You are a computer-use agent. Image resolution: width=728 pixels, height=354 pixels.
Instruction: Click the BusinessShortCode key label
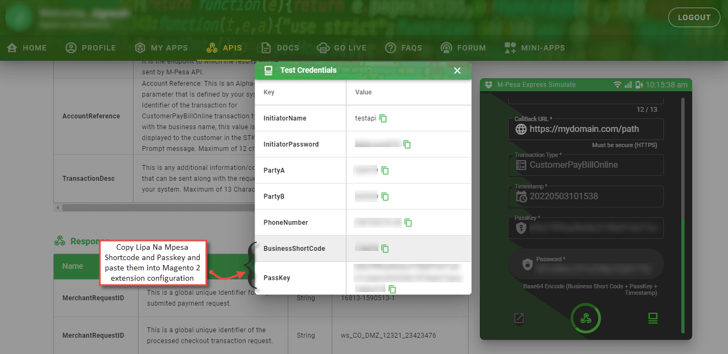coord(294,249)
